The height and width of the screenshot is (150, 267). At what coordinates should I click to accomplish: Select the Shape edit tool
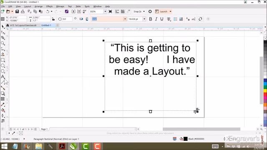(3, 32)
